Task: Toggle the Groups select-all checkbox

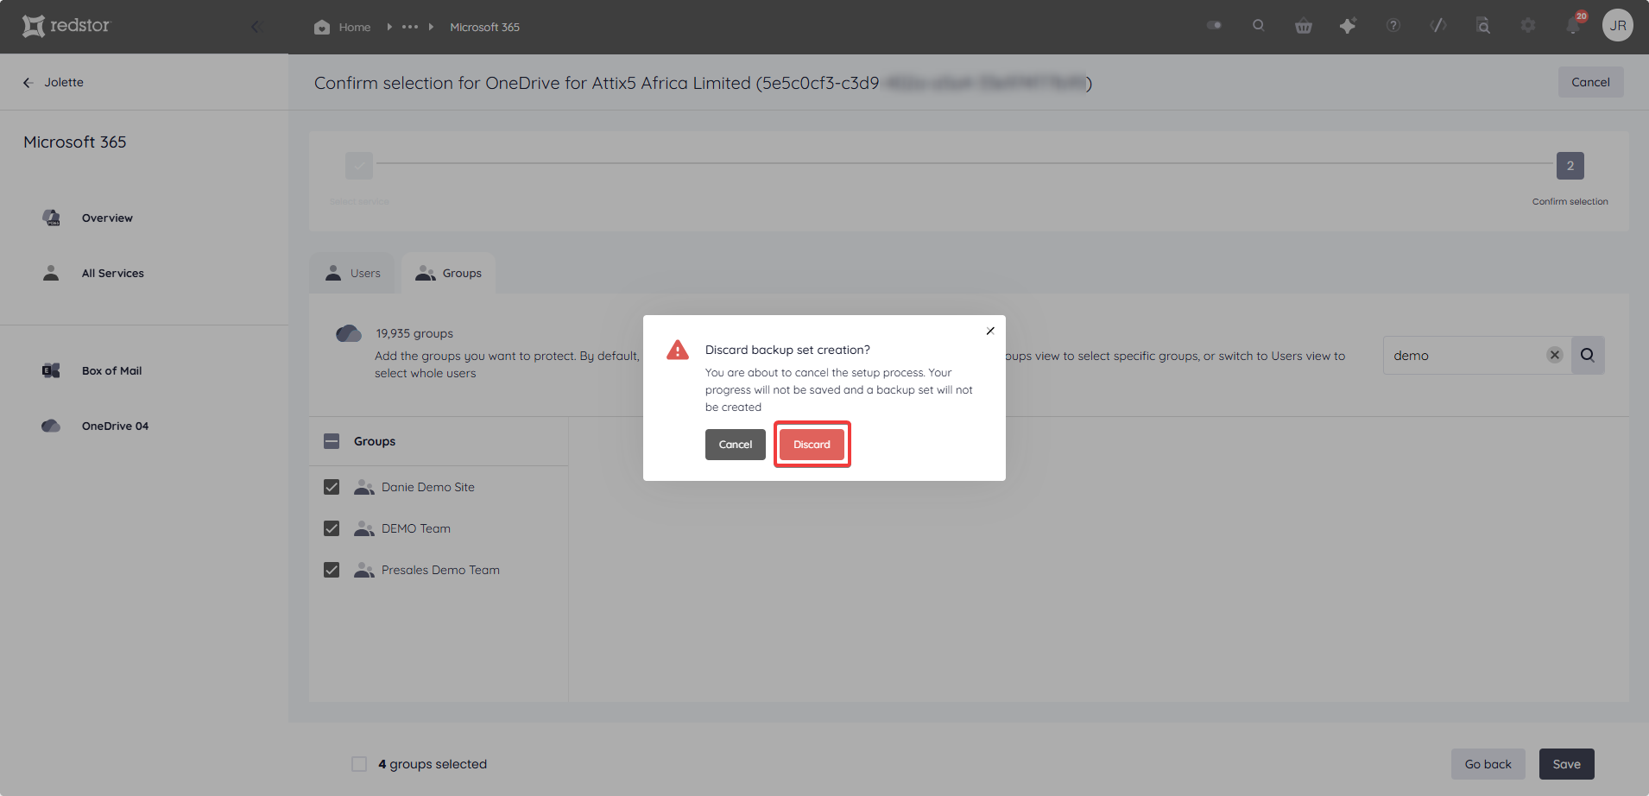Action: pos(332,441)
